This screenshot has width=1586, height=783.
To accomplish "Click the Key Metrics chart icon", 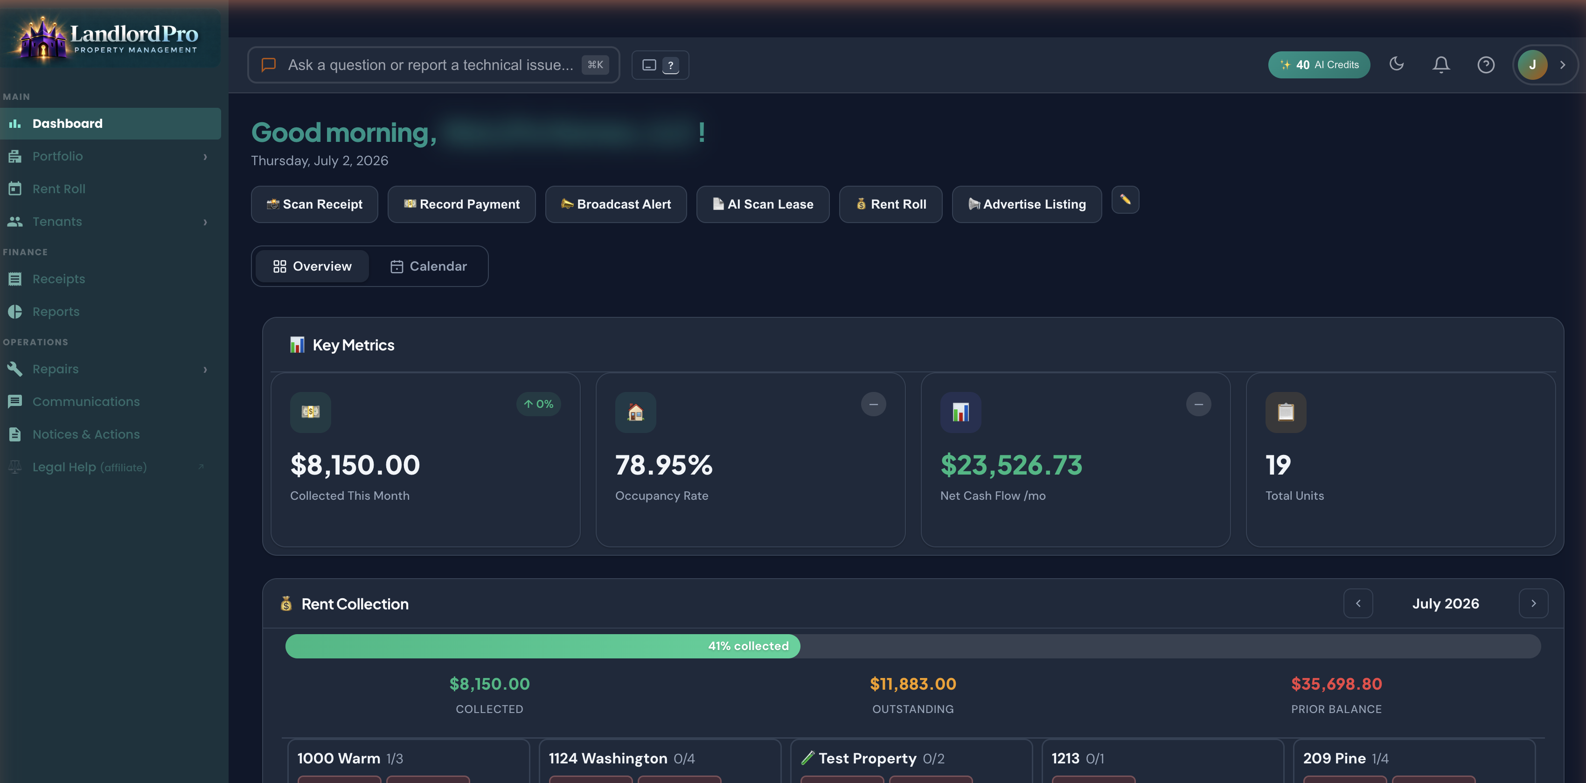I will [298, 344].
